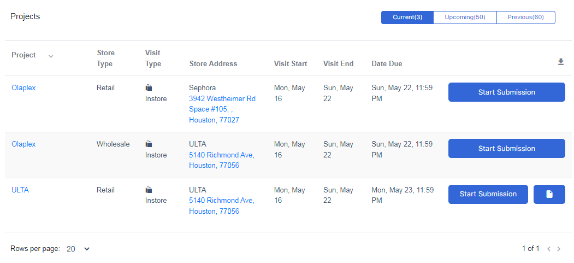The image size is (574, 263).
Task: Open 3942 Westheimer Rd address link
Action: point(222,99)
